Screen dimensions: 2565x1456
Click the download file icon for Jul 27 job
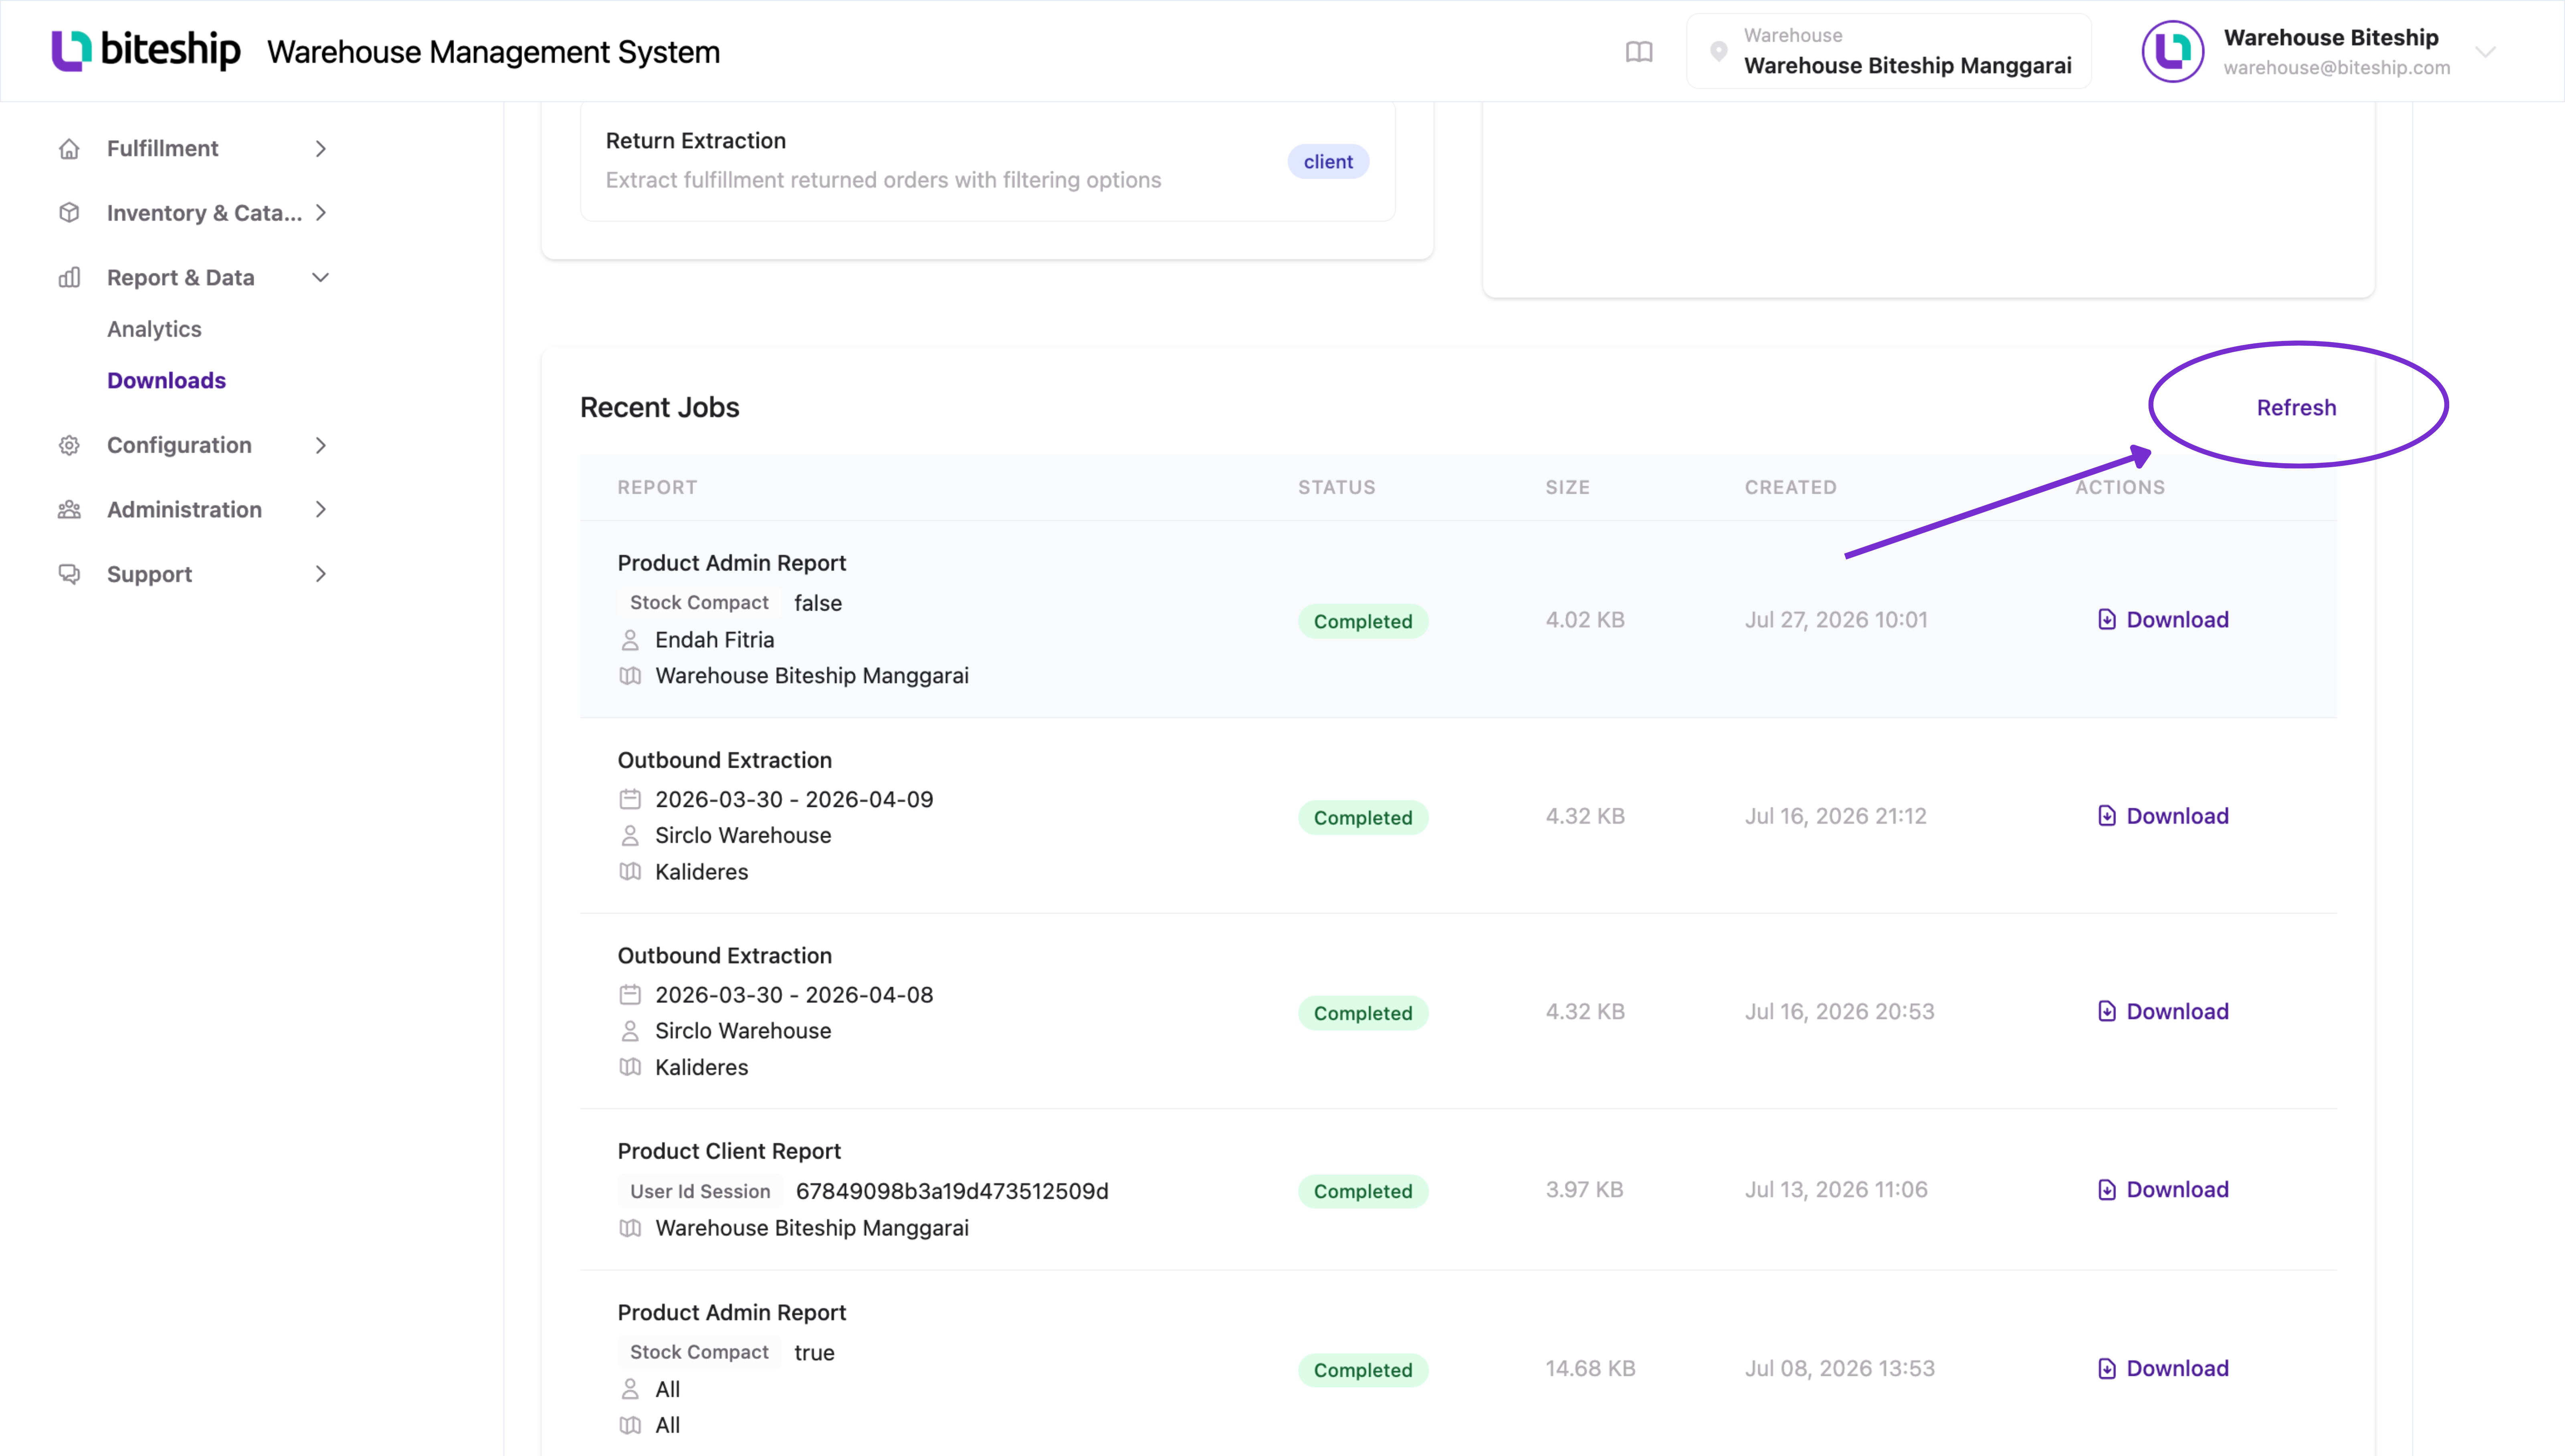coord(2106,620)
